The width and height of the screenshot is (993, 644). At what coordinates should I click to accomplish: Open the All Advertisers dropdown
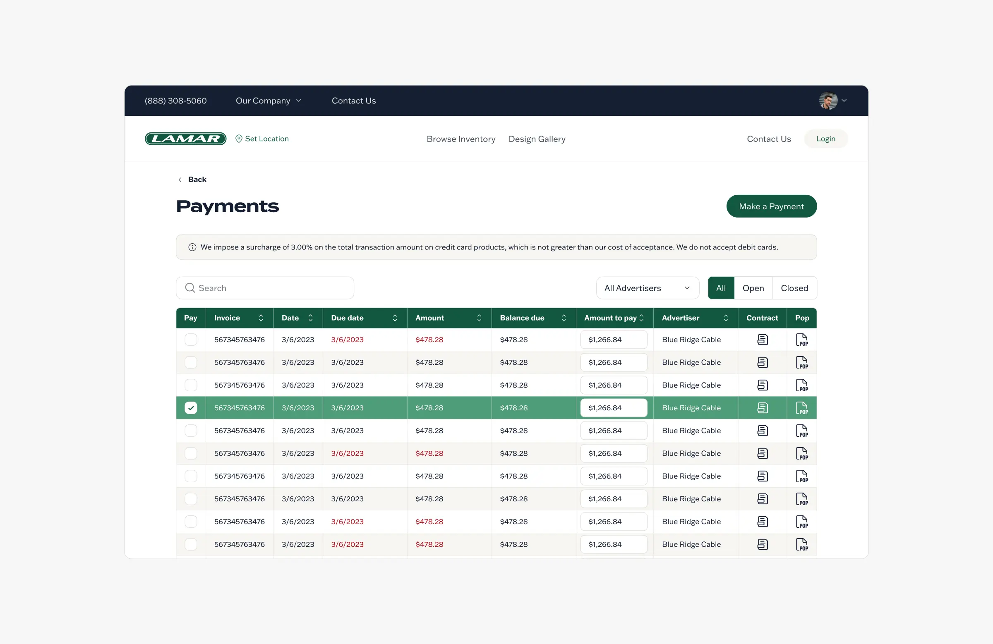[x=647, y=288]
